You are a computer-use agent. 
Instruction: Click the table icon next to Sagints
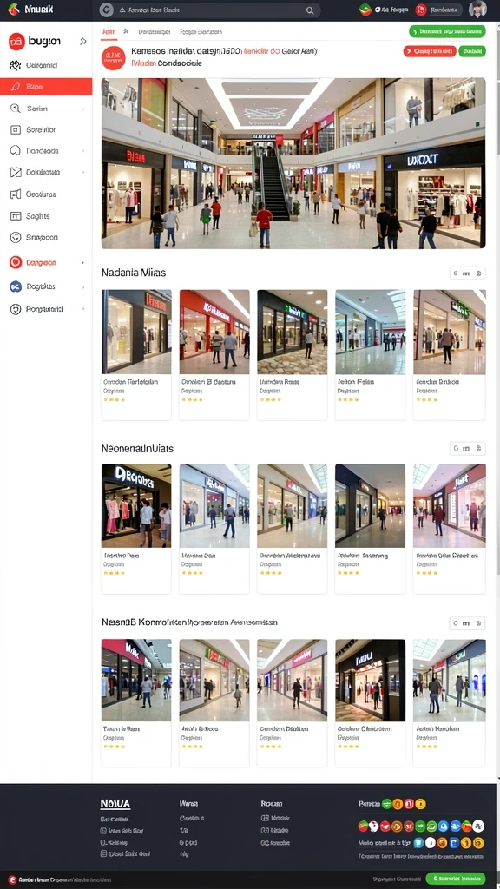16,216
